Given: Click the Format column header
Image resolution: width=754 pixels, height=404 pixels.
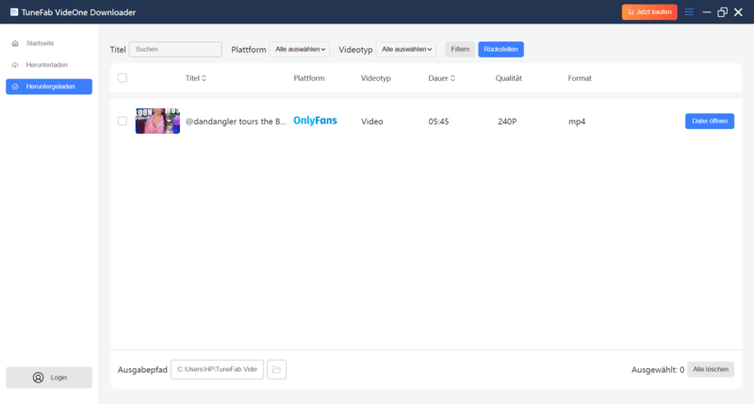Looking at the screenshot, I should (580, 78).
